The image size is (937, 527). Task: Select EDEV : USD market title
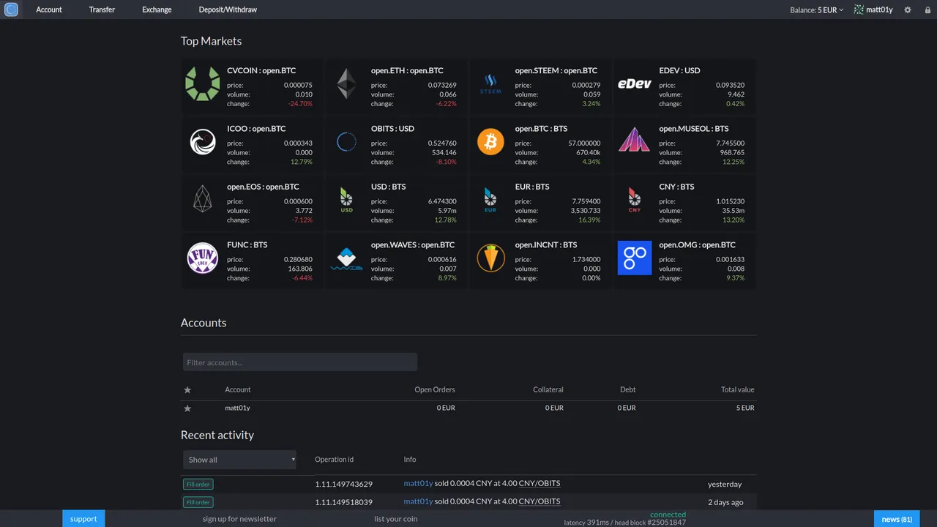679,71
